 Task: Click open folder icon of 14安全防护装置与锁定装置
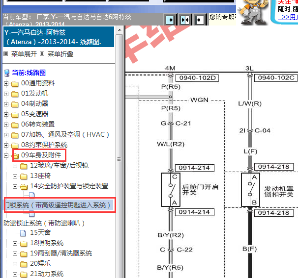point(24,187)
